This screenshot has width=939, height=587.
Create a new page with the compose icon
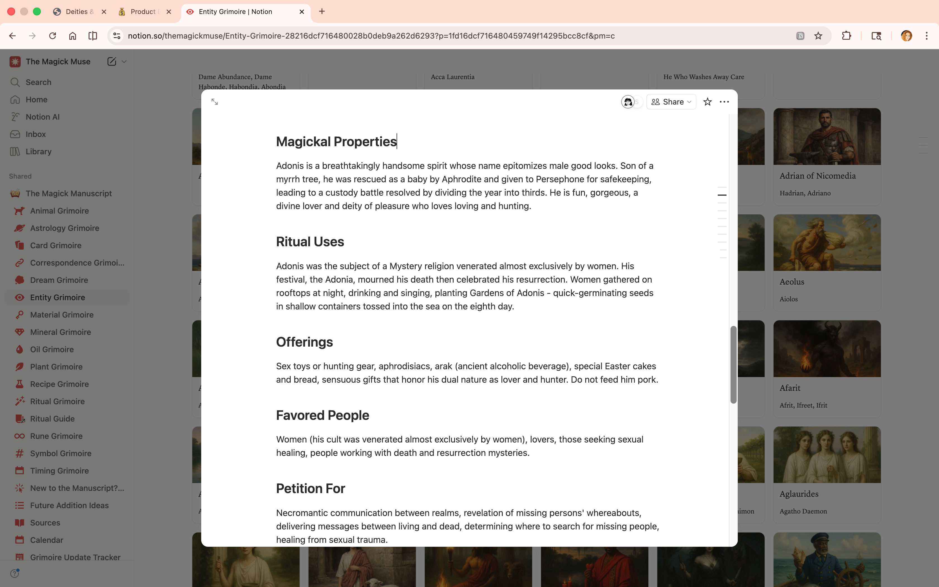click(x=112, y=61)
